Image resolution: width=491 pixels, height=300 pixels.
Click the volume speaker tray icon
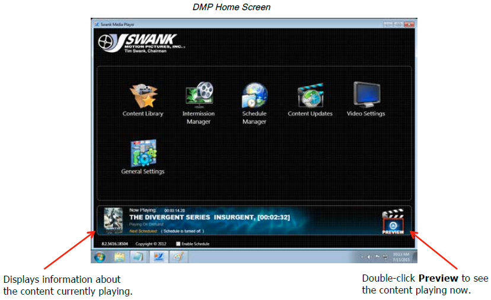pyautogui.click(x=369, y=257)
